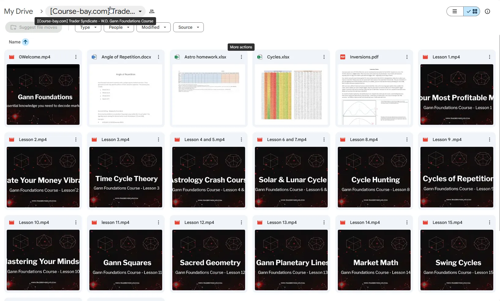500x301 pixels.
Task: Open More actions for Lesson 10.mp4
Action: coord(76,222)
